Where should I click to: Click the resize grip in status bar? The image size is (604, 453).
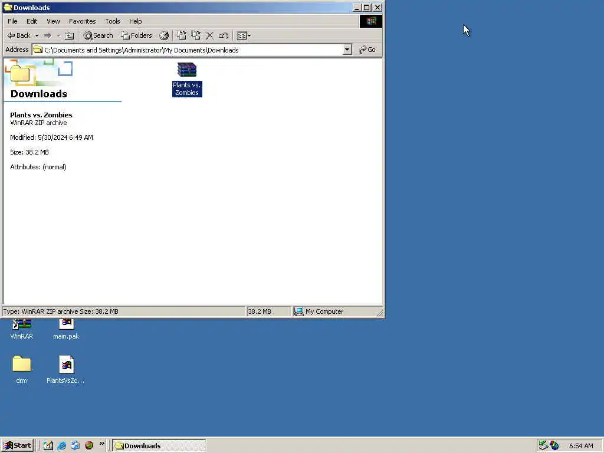click(x=380, y=314)
